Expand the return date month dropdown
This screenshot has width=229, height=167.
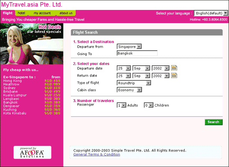pyautogui.click(x=141, y=76)
